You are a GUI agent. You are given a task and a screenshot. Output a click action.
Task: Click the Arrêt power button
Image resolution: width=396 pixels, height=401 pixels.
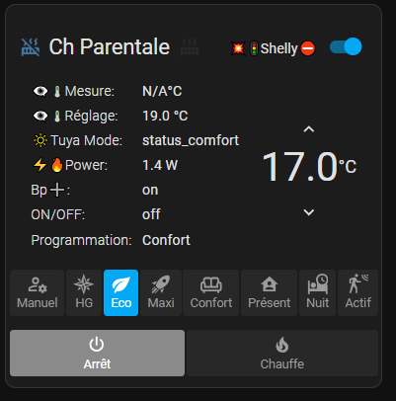pos(97,353)
